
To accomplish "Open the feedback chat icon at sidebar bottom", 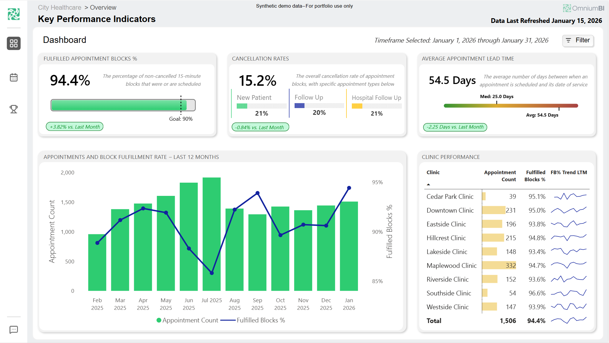I will pos(14,329).
